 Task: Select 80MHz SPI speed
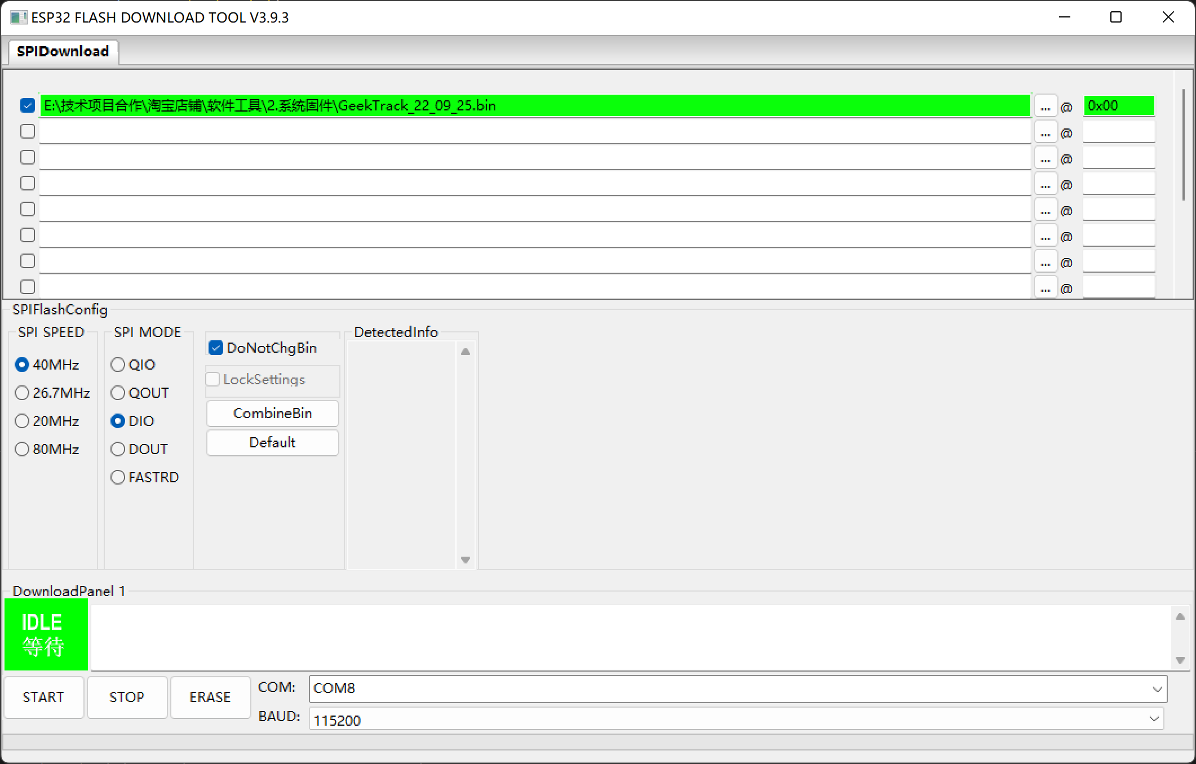(x=22, y=449)
